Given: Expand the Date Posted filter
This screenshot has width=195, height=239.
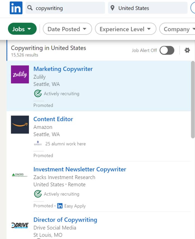Looking at the screenshot, I should point(67,29).
